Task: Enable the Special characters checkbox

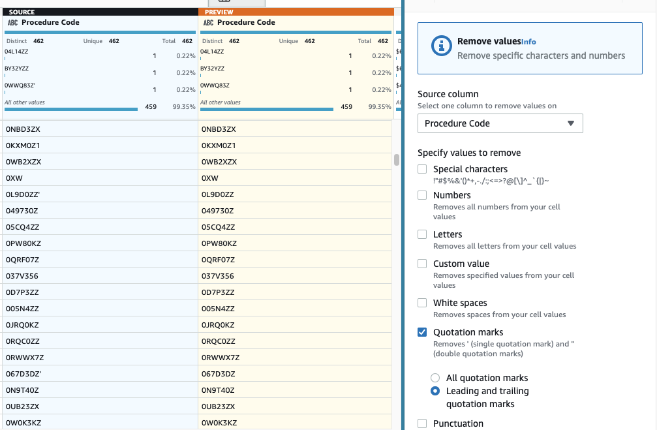Action: pyautogui.click(x=422, y=169)
